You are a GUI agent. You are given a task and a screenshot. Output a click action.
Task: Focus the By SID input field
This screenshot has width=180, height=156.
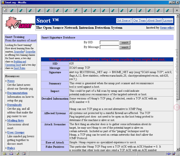coord(109,42)
